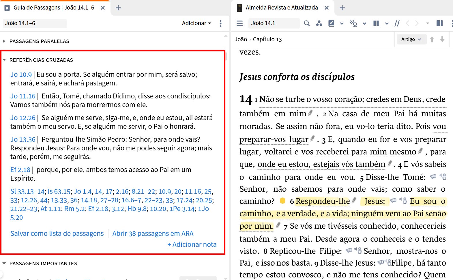
Task: Open the At 1.11 reference link
Action: [x=51, y=209]
